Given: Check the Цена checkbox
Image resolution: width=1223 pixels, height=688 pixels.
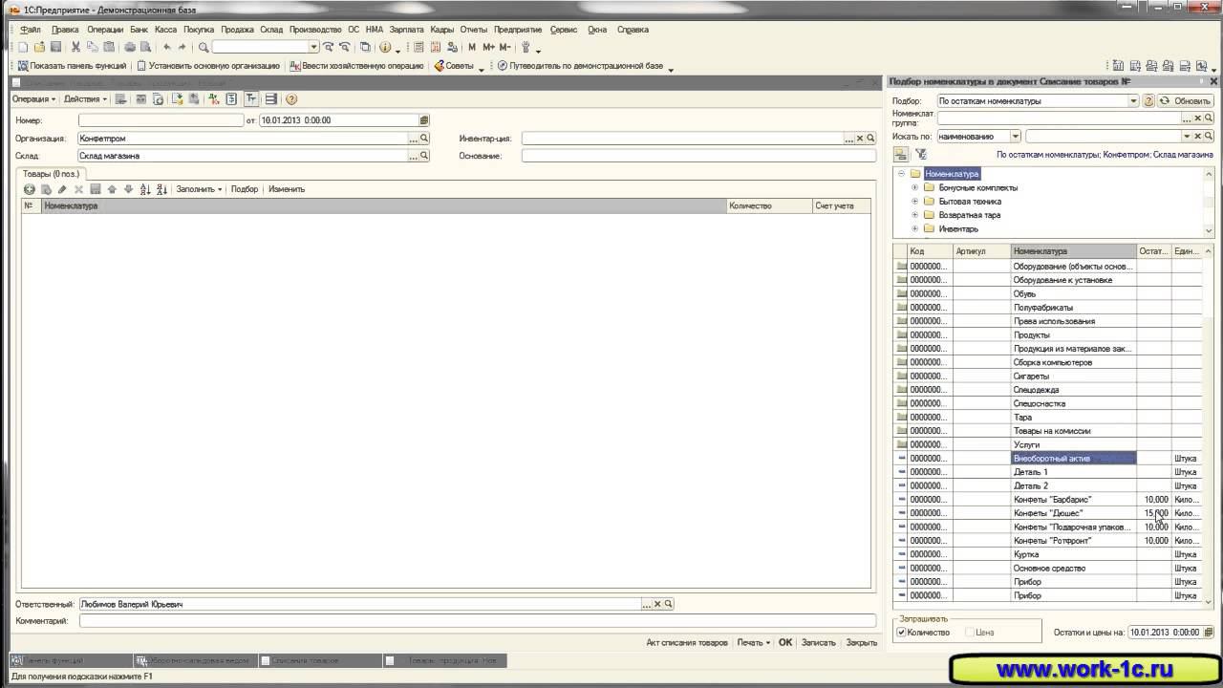Looking at the screenshot, I should pyautogui.click(x=970, y=633).
